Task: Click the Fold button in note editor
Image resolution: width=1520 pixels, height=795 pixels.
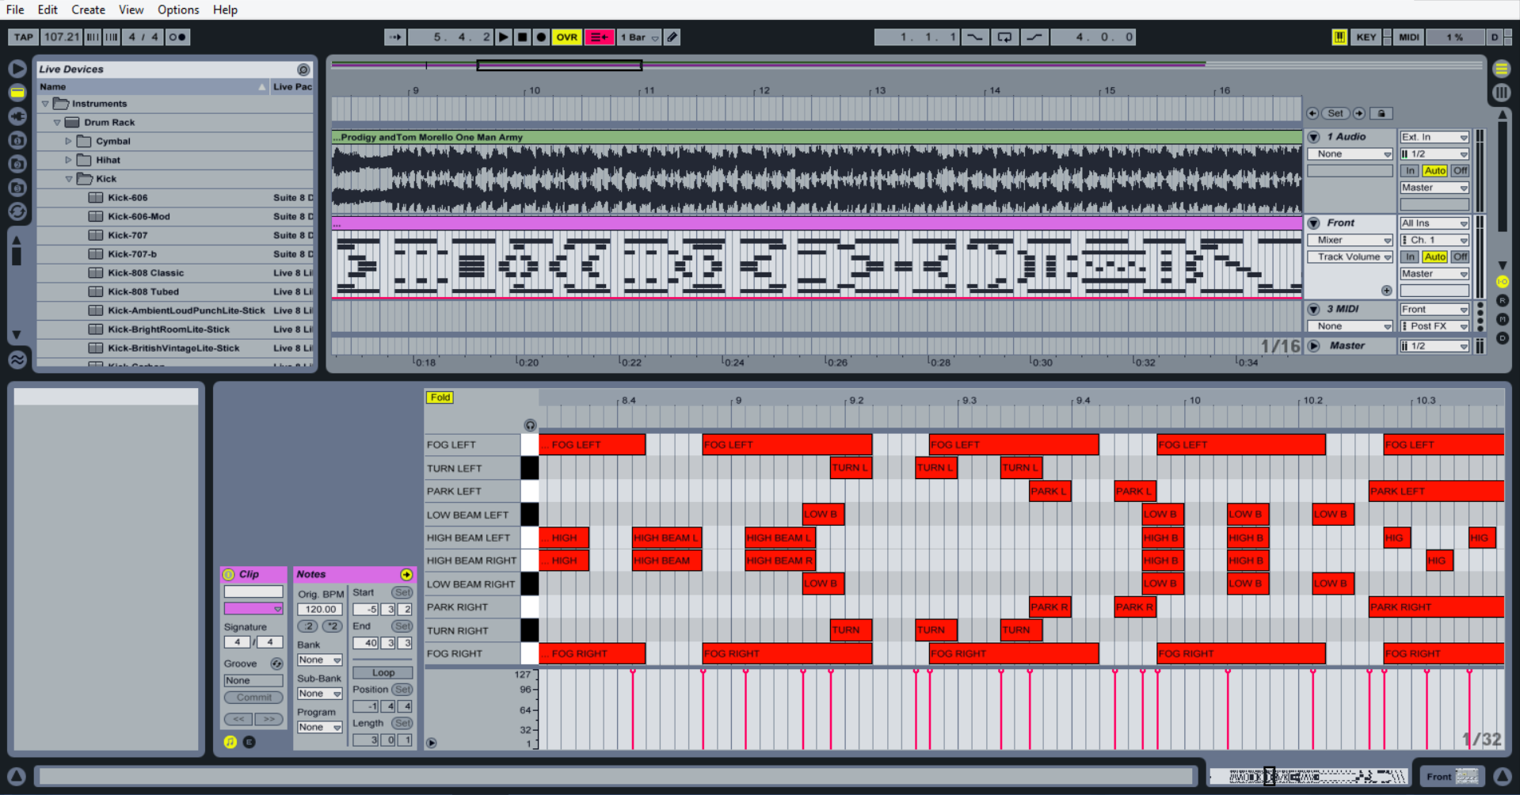Action: pos(440,397)
